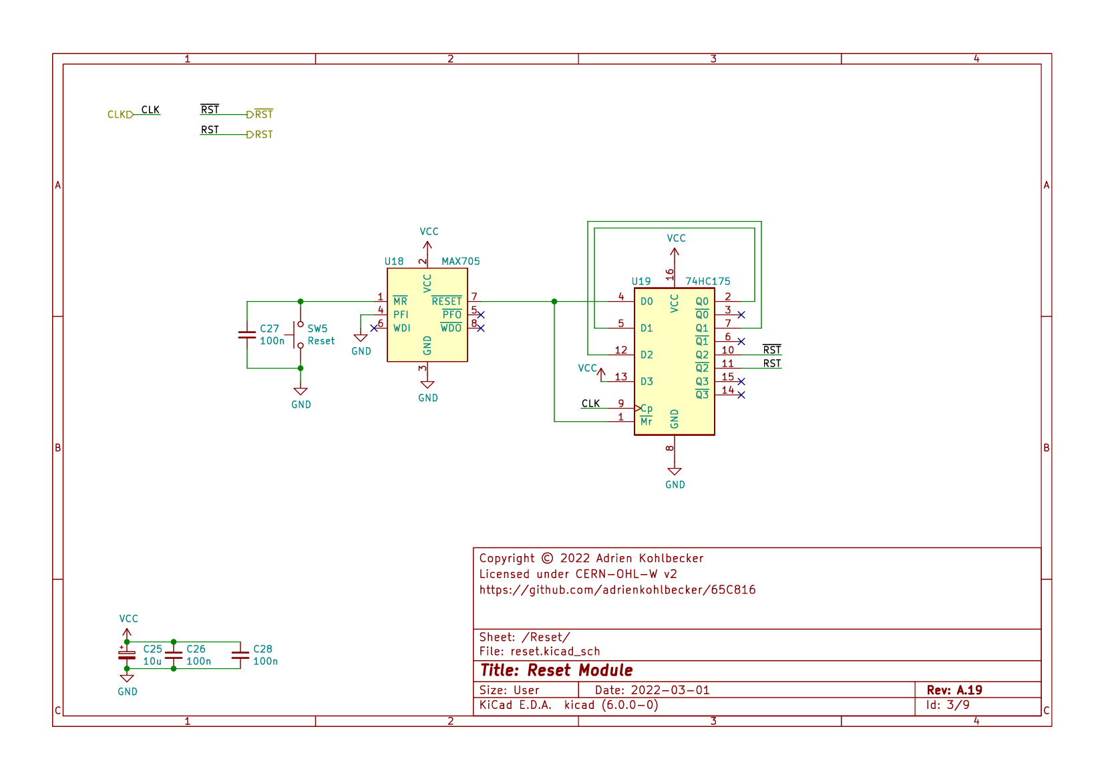
Task: Click the Rev: A.19 field
Action: pyautogui.click(x=954, y=690)
